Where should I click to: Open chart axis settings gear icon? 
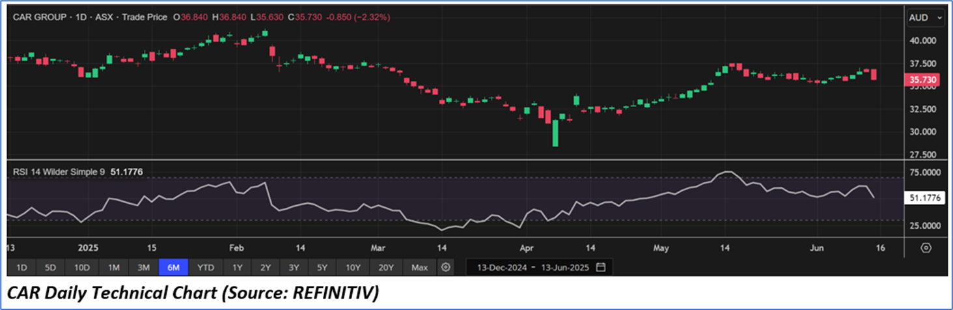click(926, 247)
